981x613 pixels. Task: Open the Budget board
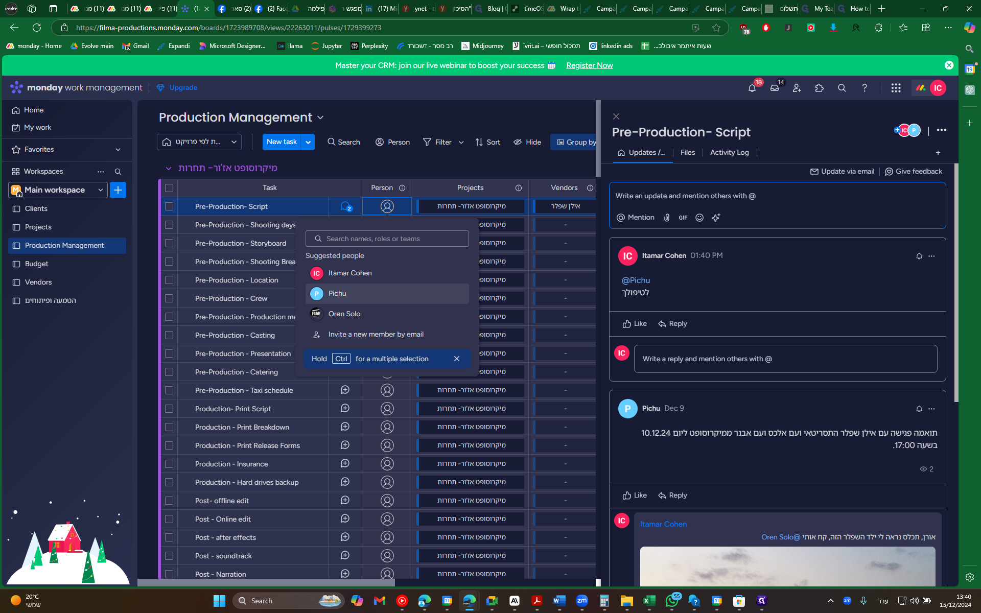(x=37, y=264)
